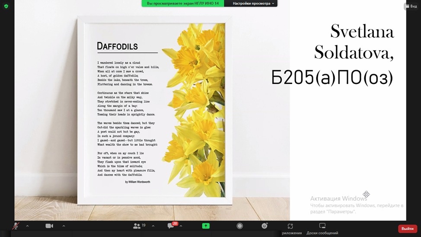Open the participants panel showing 19
This screenshot has height=237, width=421.
coord(139,226)
